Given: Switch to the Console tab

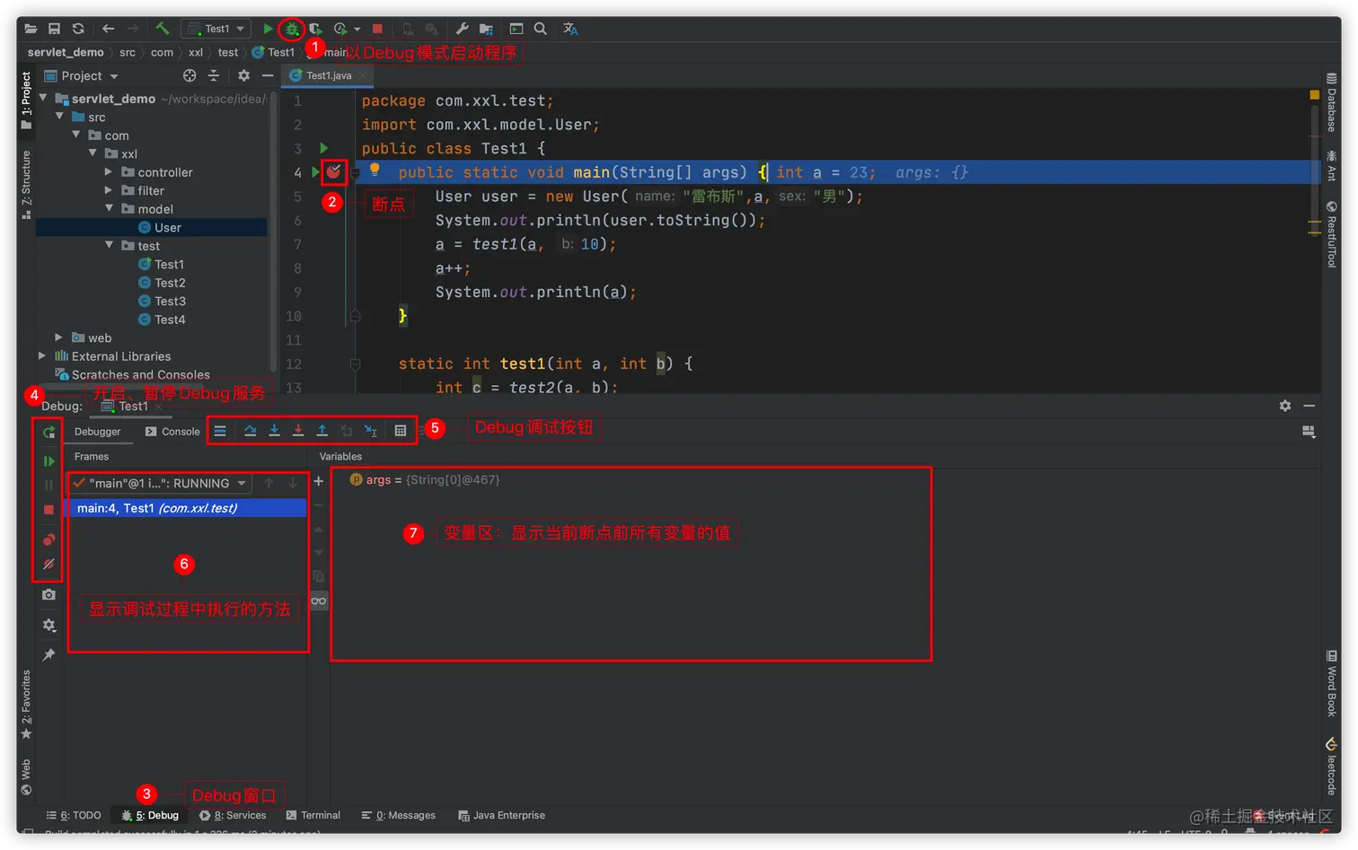Looking at the screenshot, I should (x=172, y=432).
